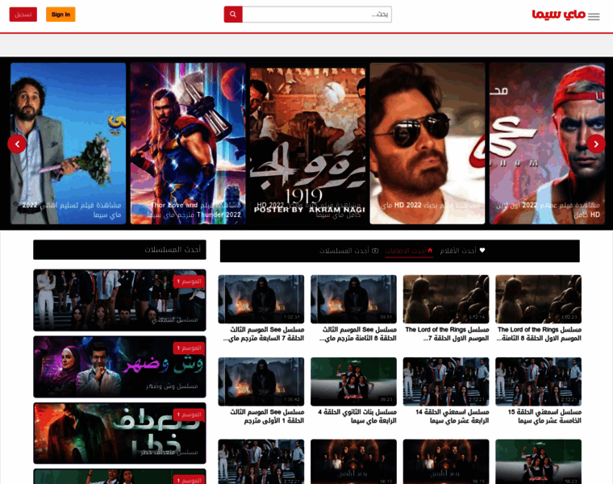Click الموسم 1 badge on وش وضهر card
Viewport: 613px width, 484px height.
(190, 348)
